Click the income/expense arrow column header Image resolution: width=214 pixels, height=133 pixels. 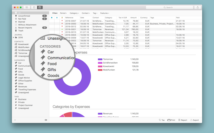62,18
